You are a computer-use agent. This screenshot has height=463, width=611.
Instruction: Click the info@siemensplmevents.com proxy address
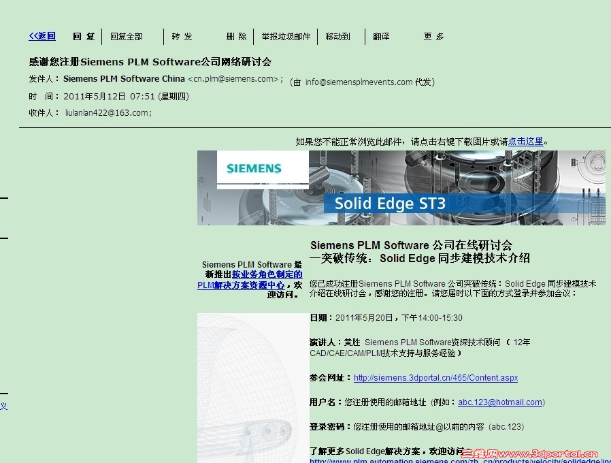(x=359, y=82)
